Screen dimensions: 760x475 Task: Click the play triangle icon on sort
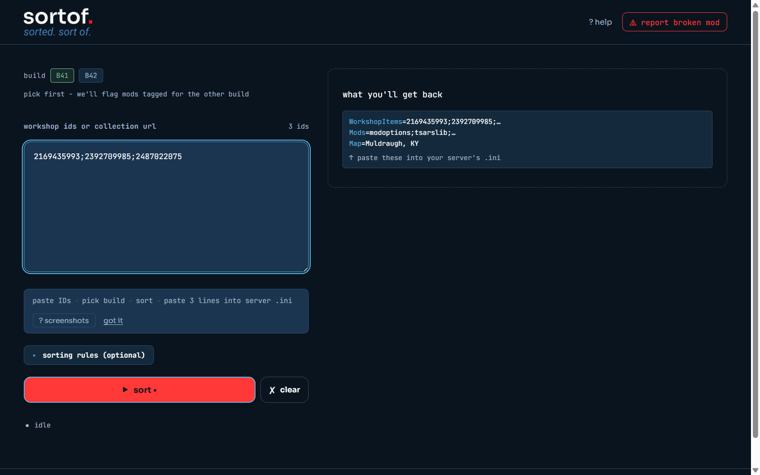coord(125,389)
